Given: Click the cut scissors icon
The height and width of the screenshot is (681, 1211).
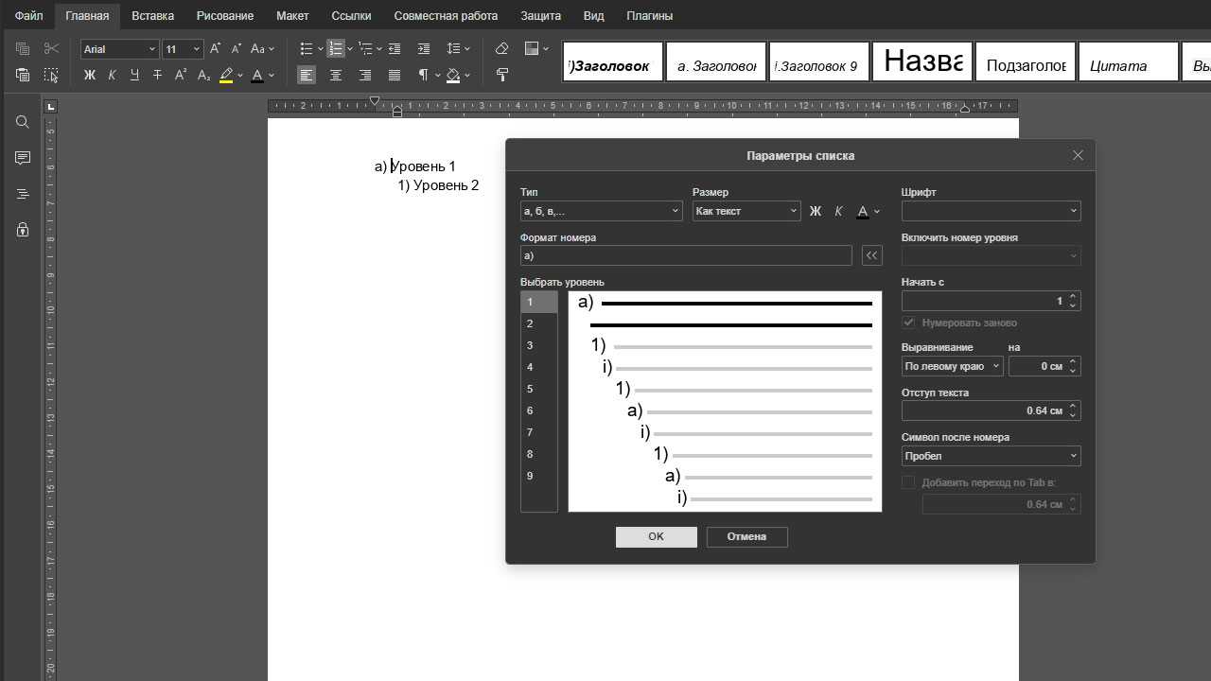Looking at the screenshot, I should pos(51,48).
